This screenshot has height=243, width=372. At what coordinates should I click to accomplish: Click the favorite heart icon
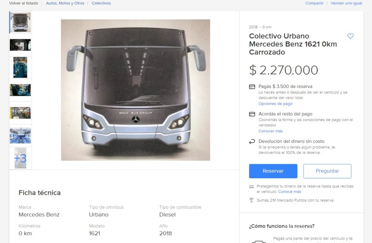coord(350,36)
